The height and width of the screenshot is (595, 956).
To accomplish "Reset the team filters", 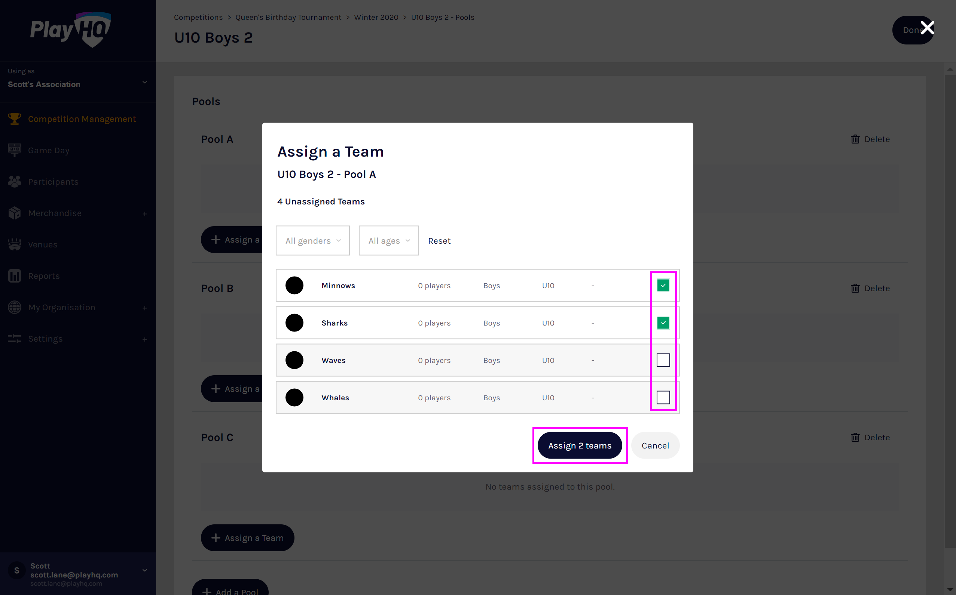I will coord(439,240).
